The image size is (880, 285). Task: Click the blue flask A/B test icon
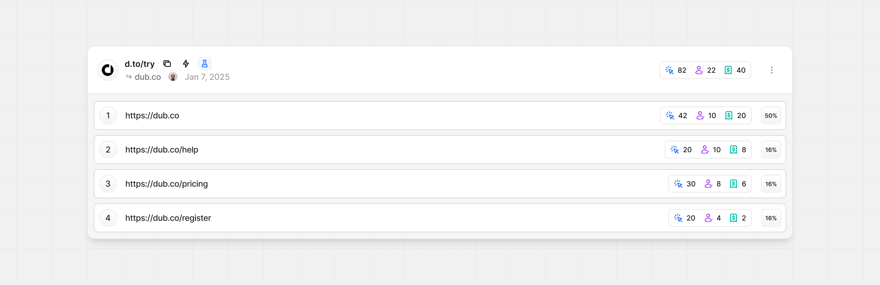click(x=205, y=64)
